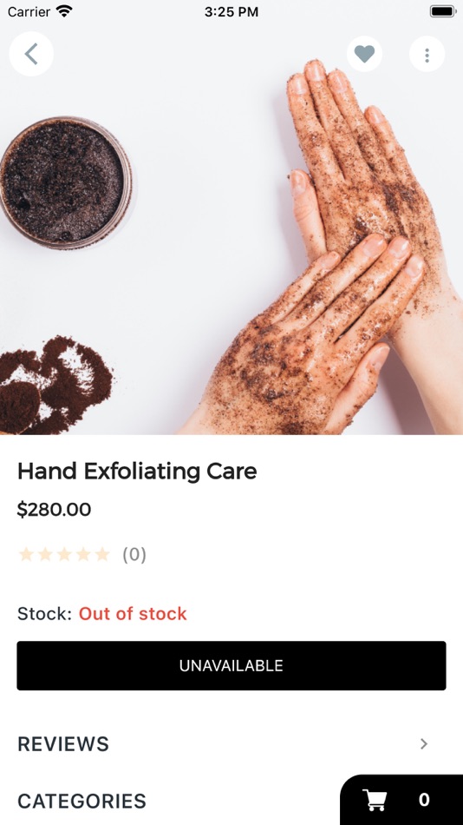Tap the Wi-Fi status icon
The height and width of the screenshot is (825, 463).
tap(64, 11)
